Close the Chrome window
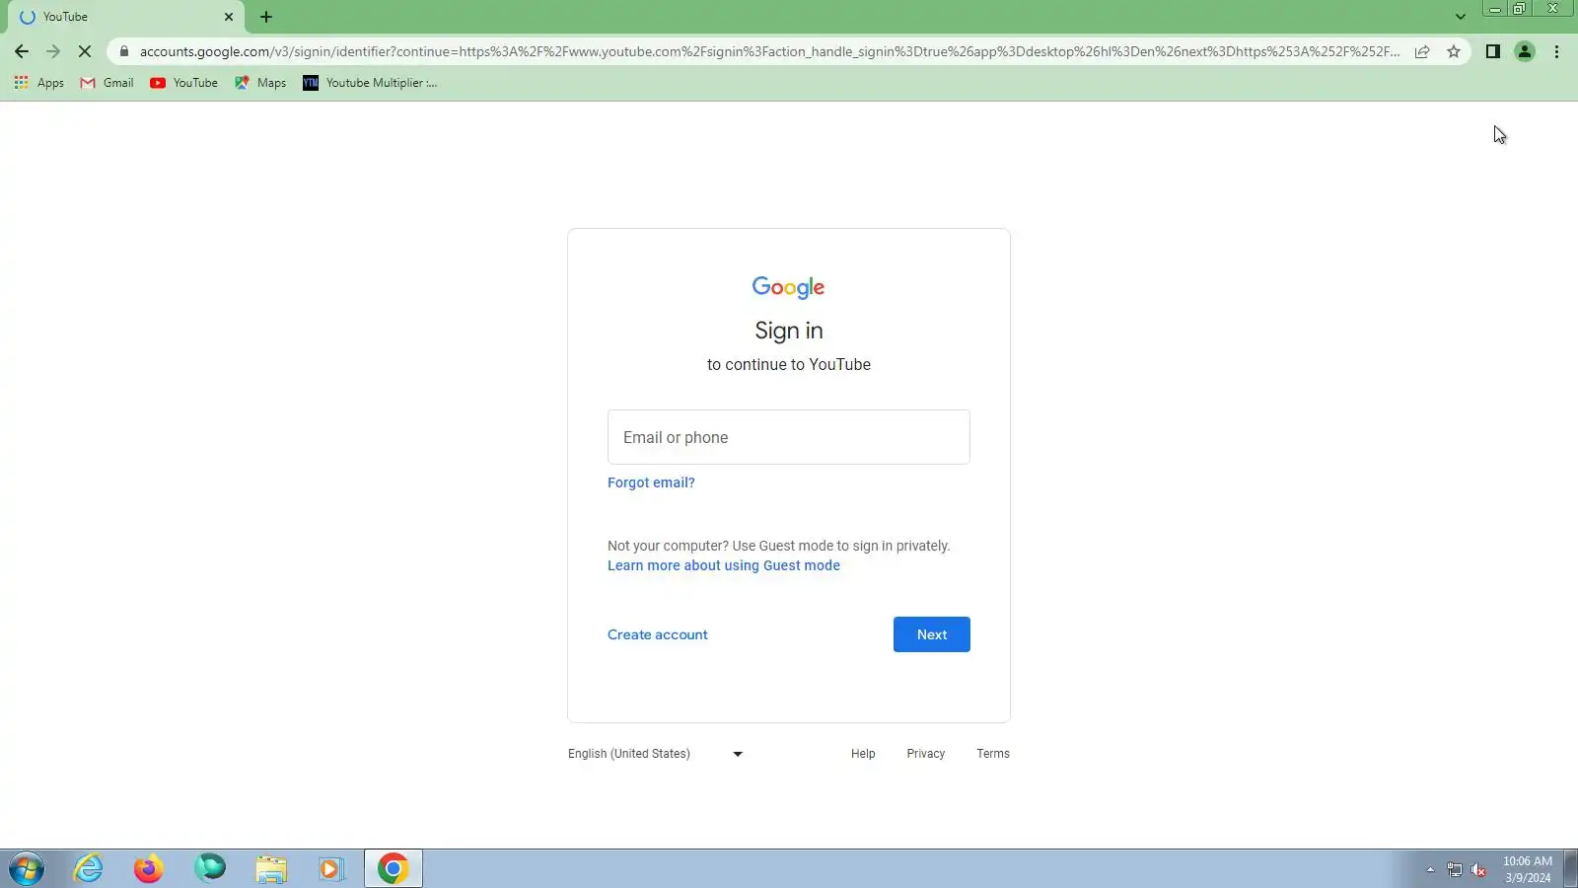 (x=1553, y=9)
